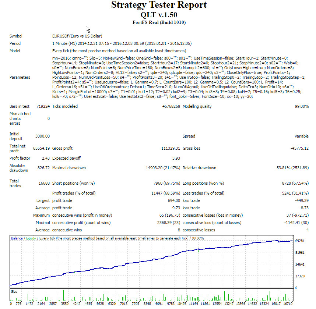This screenshot has height=309, width=316.
Task: Click the Profit factor value 2.43
Action: 46,158
